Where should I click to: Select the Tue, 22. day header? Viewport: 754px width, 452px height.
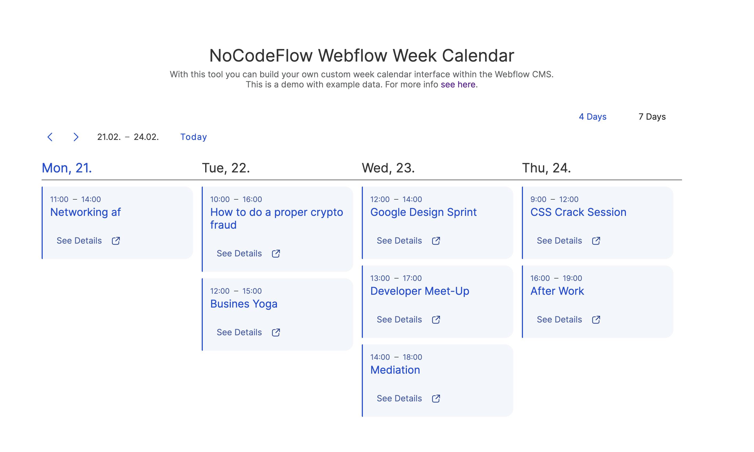pos(226,168)
